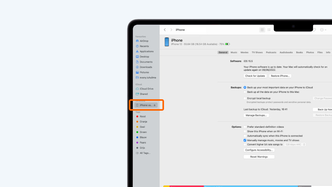
Task: Click the Back Up Now button
Action: 322,110
